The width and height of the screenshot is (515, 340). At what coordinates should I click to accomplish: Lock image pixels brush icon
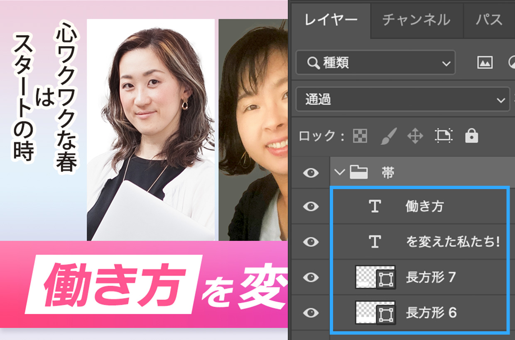(389, 136)
